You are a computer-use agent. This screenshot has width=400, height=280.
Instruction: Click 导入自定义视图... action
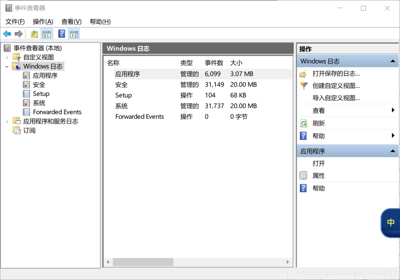click(336, 98)
